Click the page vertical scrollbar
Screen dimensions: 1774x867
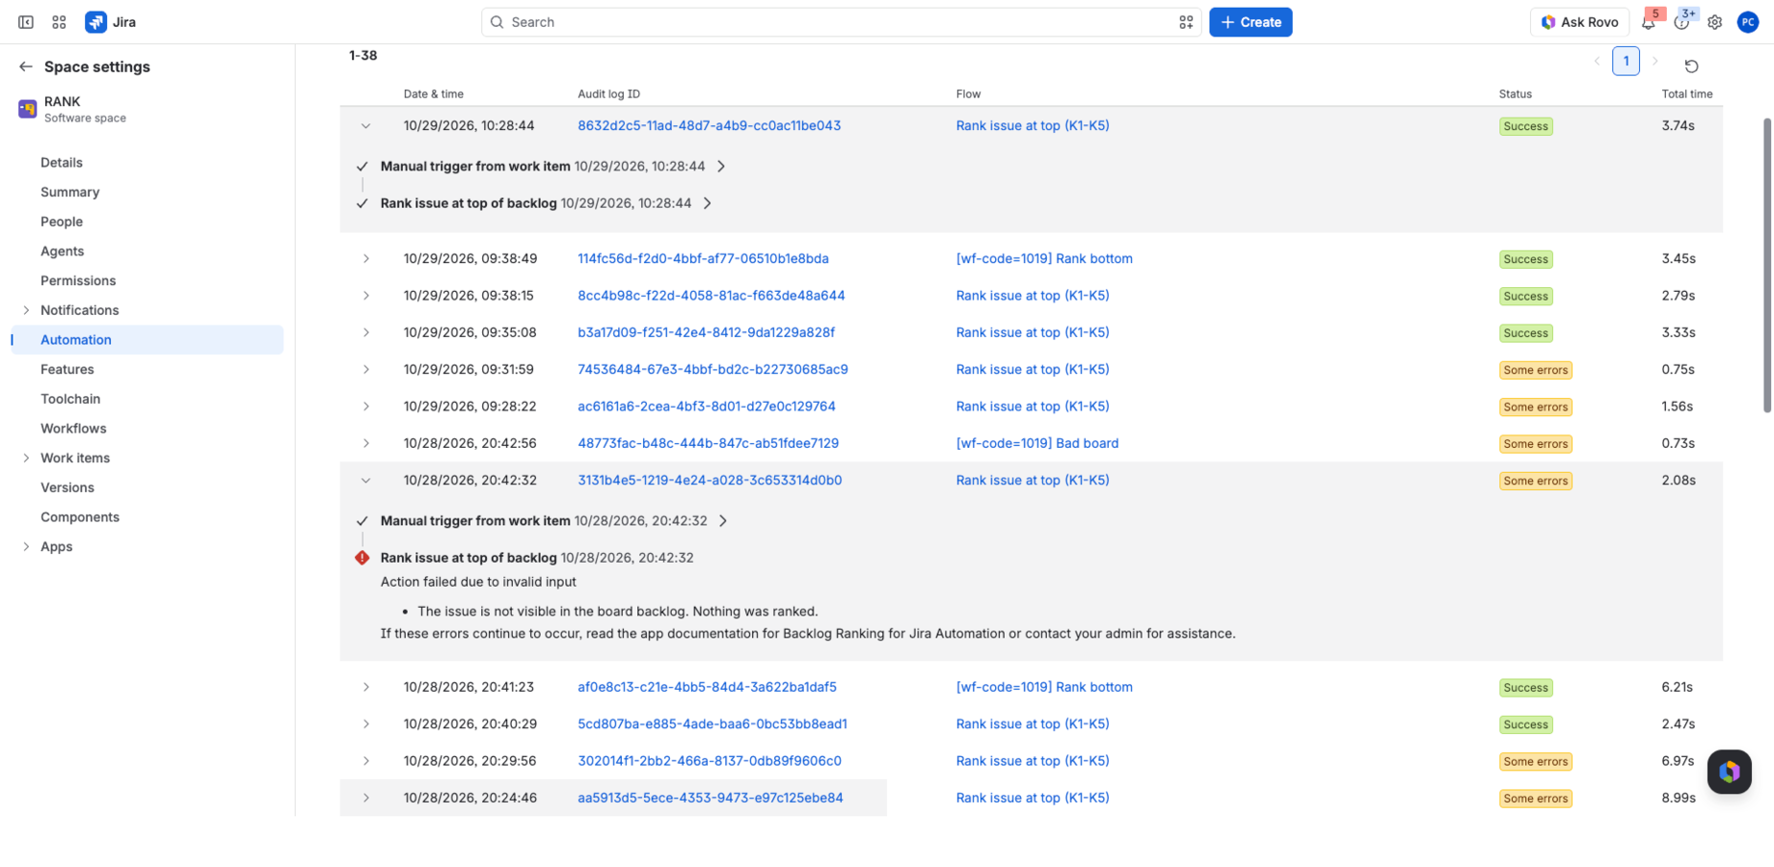click(1766, 265)
